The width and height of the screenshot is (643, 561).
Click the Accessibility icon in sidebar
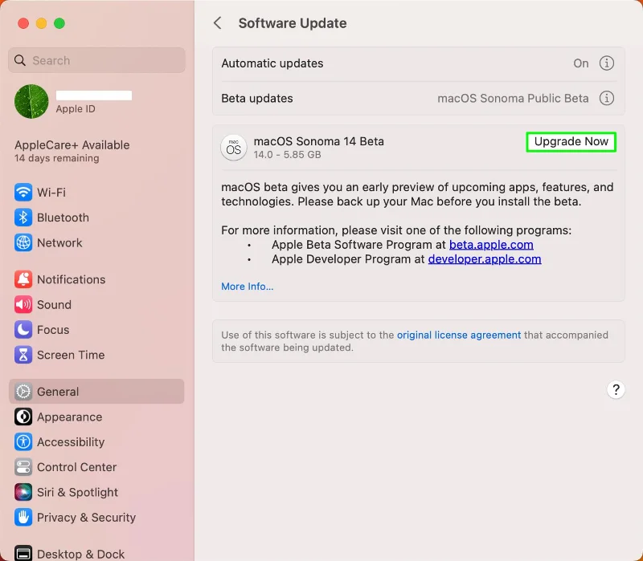pos(23,442)
